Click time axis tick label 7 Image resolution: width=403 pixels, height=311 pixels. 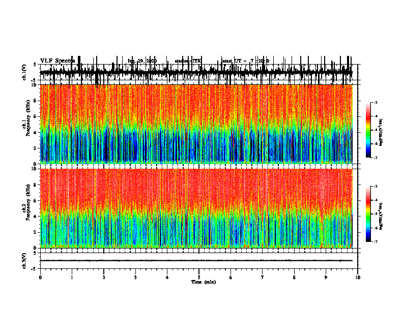(x=263, y=277)
